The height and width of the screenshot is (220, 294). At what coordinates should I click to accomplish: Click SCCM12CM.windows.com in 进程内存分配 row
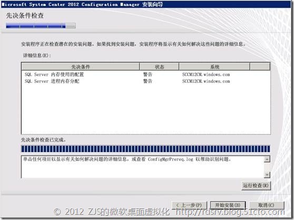click(206, 81)
